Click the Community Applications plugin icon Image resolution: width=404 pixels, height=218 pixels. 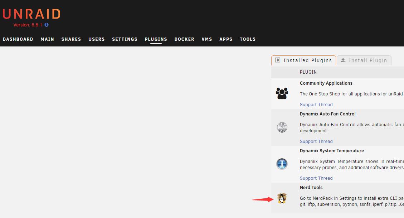coord(282,93)
